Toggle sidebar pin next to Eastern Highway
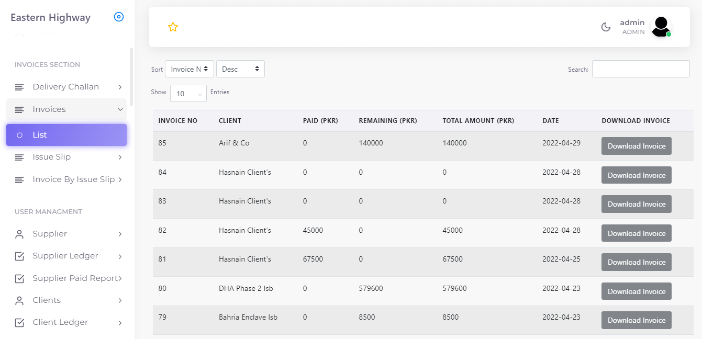 click(x=119, y=17)
